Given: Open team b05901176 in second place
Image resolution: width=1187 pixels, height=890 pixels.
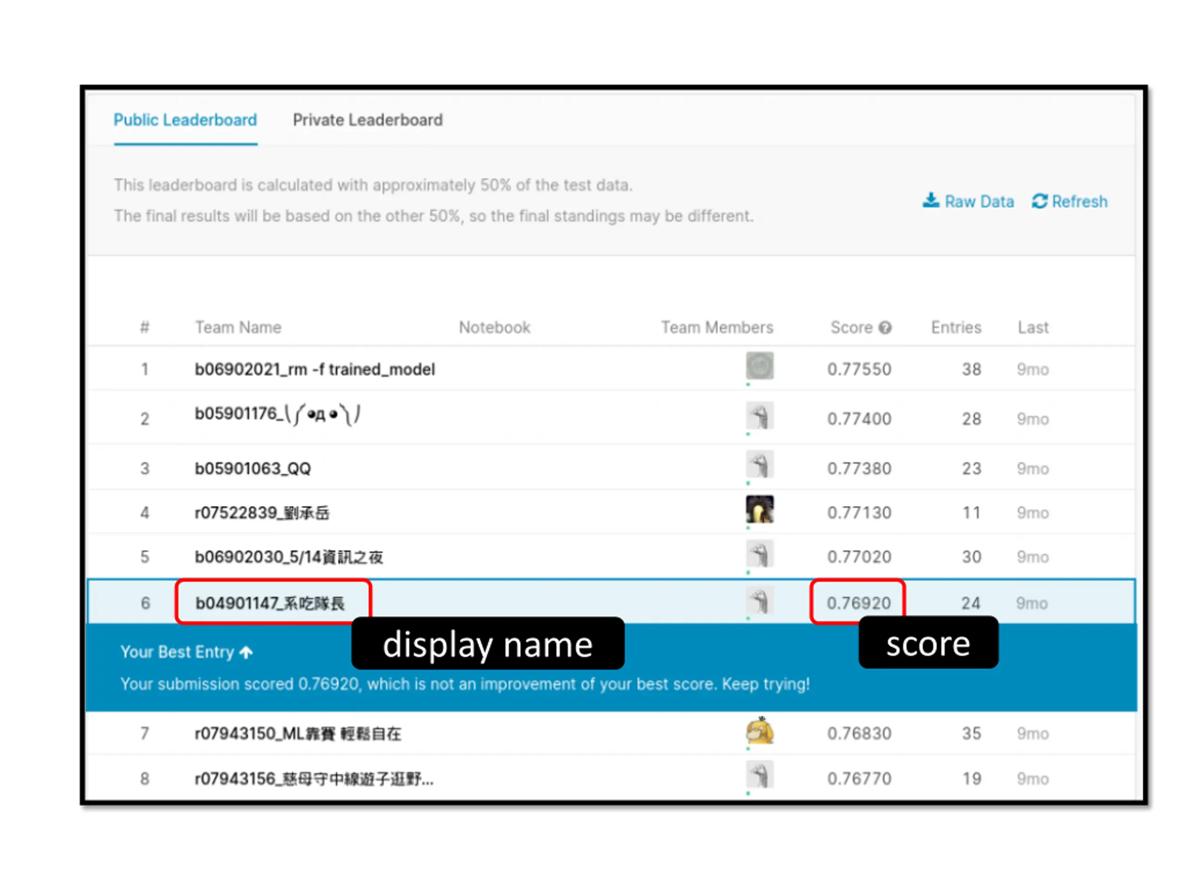Looking at the screenshot, I should [277, 415].
